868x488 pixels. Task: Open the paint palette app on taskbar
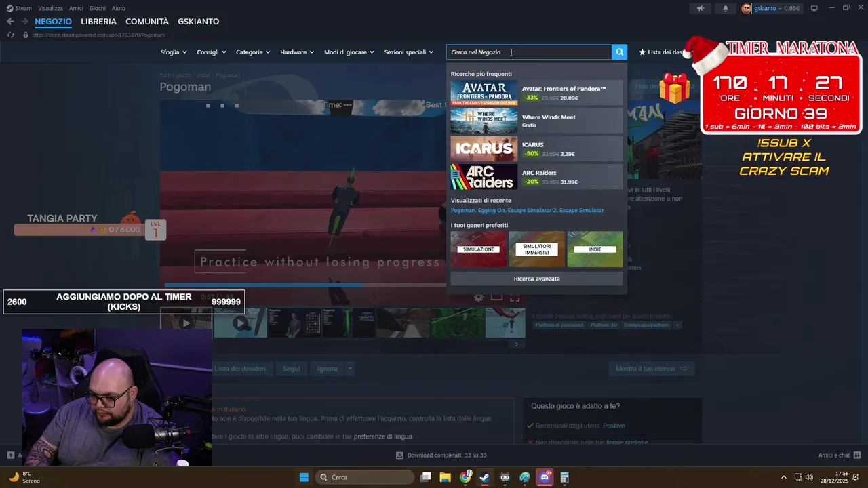[525, 477]
